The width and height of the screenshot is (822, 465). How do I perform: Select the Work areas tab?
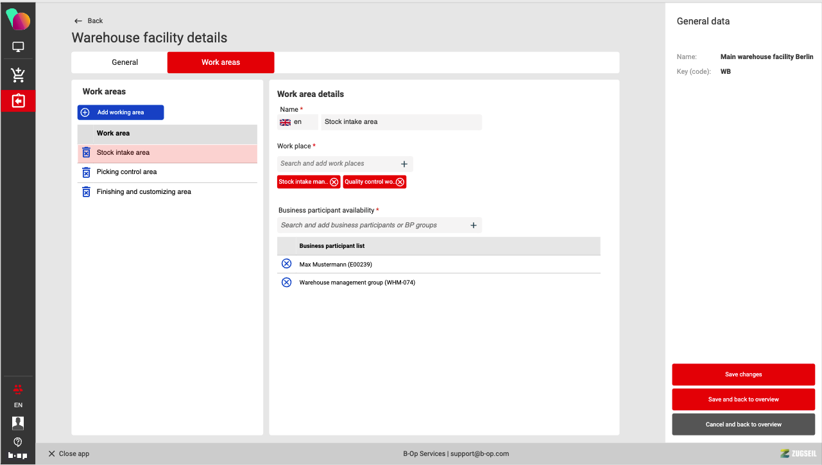point(221,62)
